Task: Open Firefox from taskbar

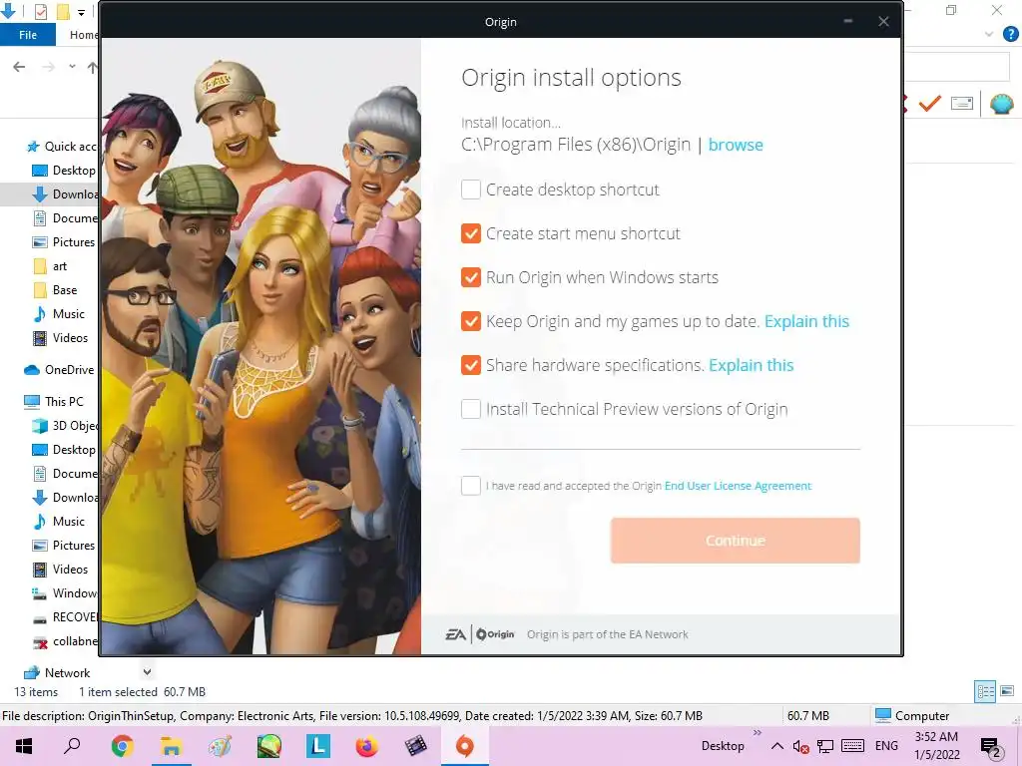Action: tap(367, 746)
